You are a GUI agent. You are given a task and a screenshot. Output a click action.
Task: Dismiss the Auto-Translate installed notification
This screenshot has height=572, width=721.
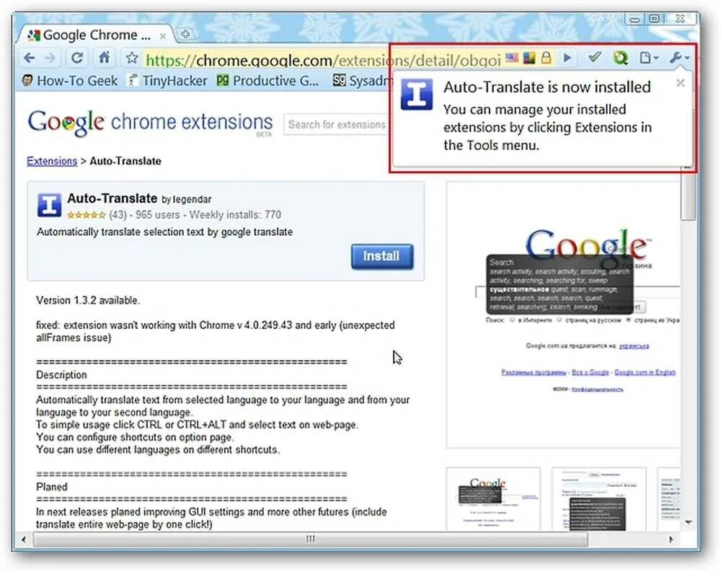click(681, 83)
